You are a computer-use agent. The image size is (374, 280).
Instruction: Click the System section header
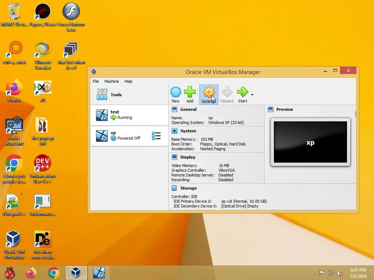tap(188, 131)
